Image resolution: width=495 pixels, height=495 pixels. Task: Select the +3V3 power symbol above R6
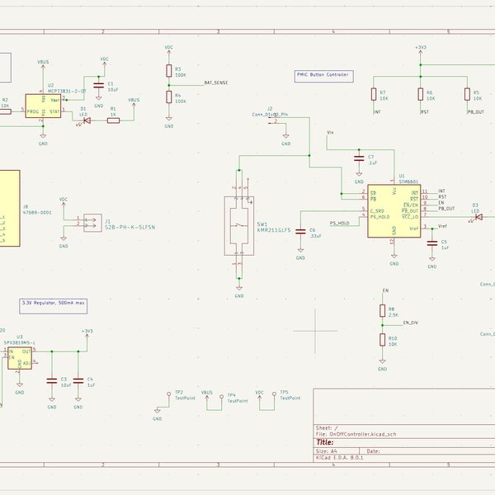point(420,50)
